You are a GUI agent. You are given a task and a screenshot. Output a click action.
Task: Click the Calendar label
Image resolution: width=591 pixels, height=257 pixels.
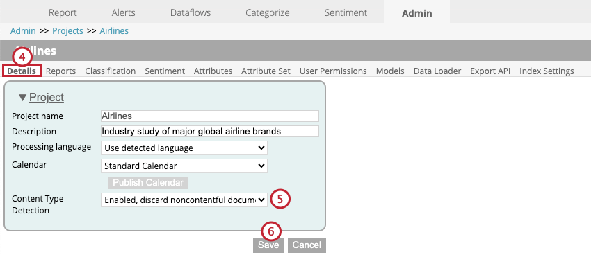(29, 165)
